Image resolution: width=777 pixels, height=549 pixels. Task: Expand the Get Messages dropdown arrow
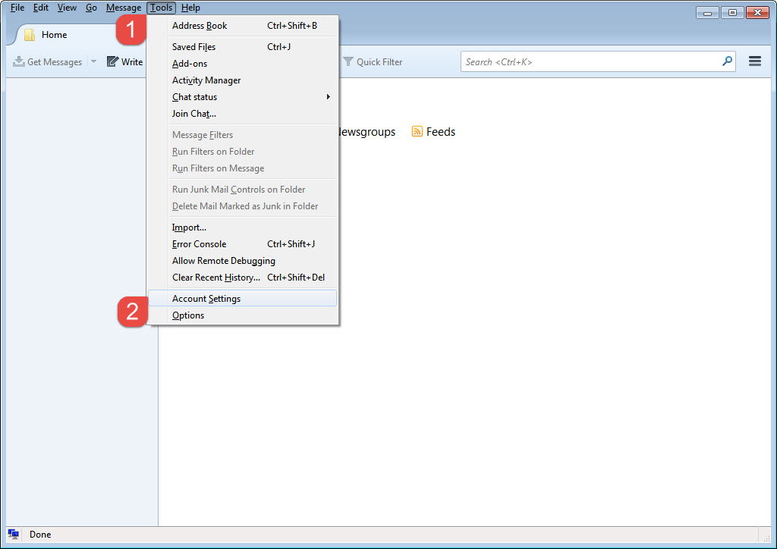[x=93, y=61]
